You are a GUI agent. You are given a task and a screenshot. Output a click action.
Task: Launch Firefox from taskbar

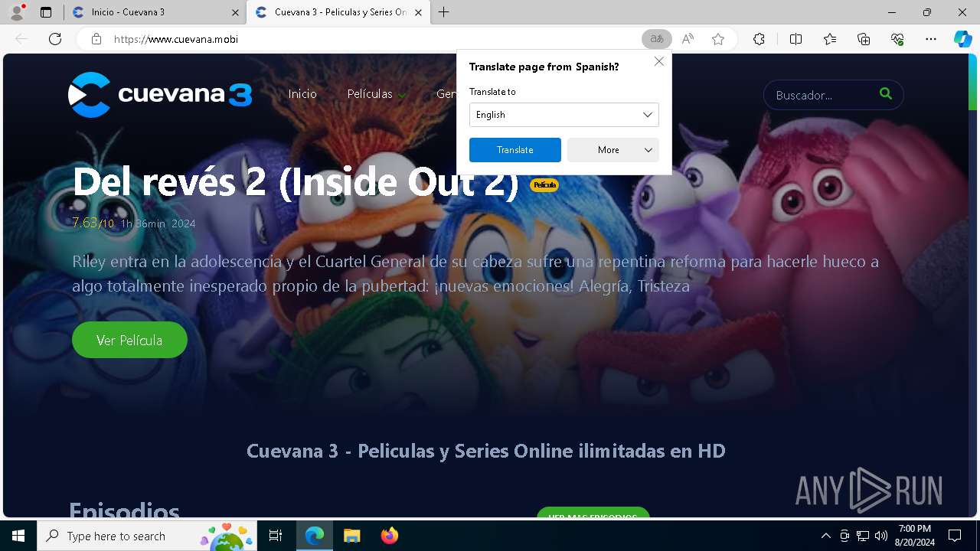(390, 536)
